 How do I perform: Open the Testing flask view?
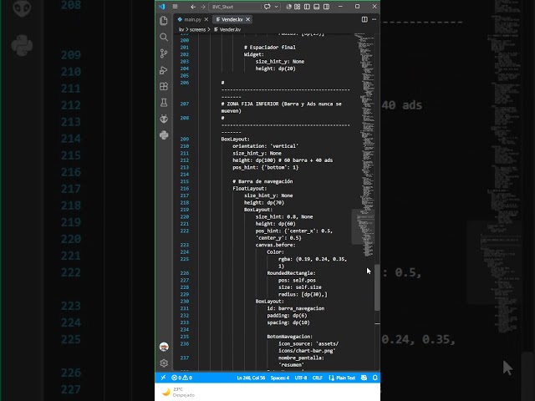point(164,102)
